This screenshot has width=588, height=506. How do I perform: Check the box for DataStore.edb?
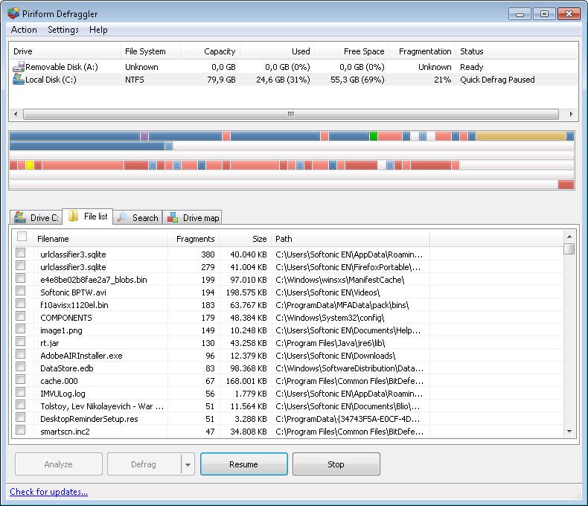point(21,367)
